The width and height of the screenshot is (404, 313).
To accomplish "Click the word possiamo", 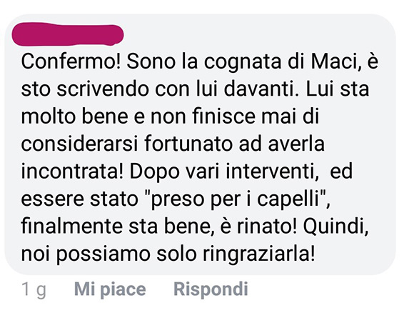I will [x=103, y=255].
